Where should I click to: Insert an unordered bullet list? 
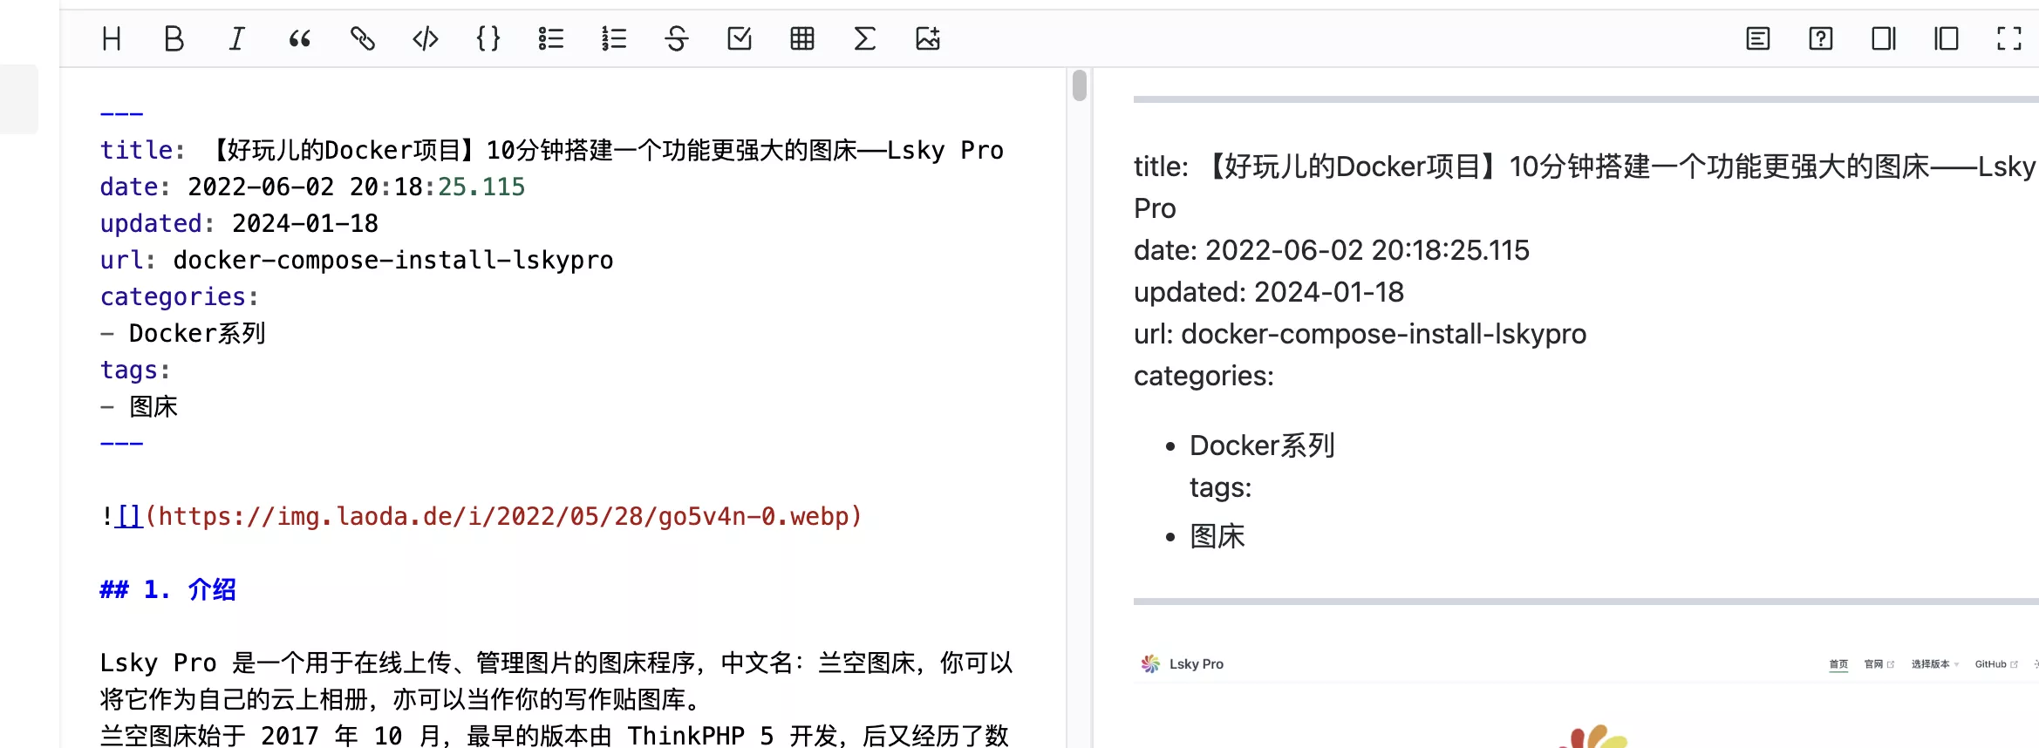click(551, 38)
